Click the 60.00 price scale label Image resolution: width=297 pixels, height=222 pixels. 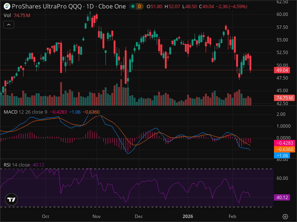[x=282, y=14]
